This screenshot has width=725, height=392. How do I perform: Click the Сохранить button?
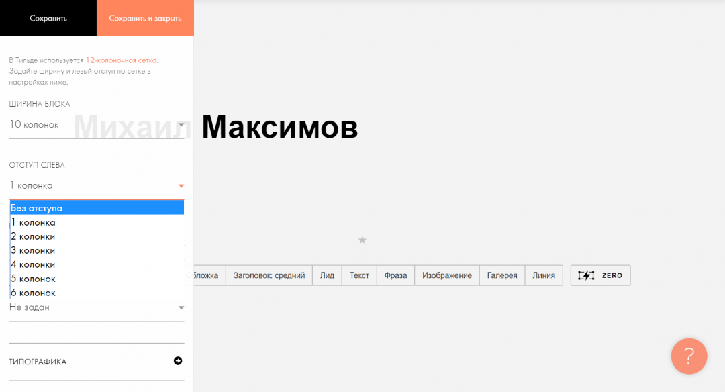tap(48, 18)
